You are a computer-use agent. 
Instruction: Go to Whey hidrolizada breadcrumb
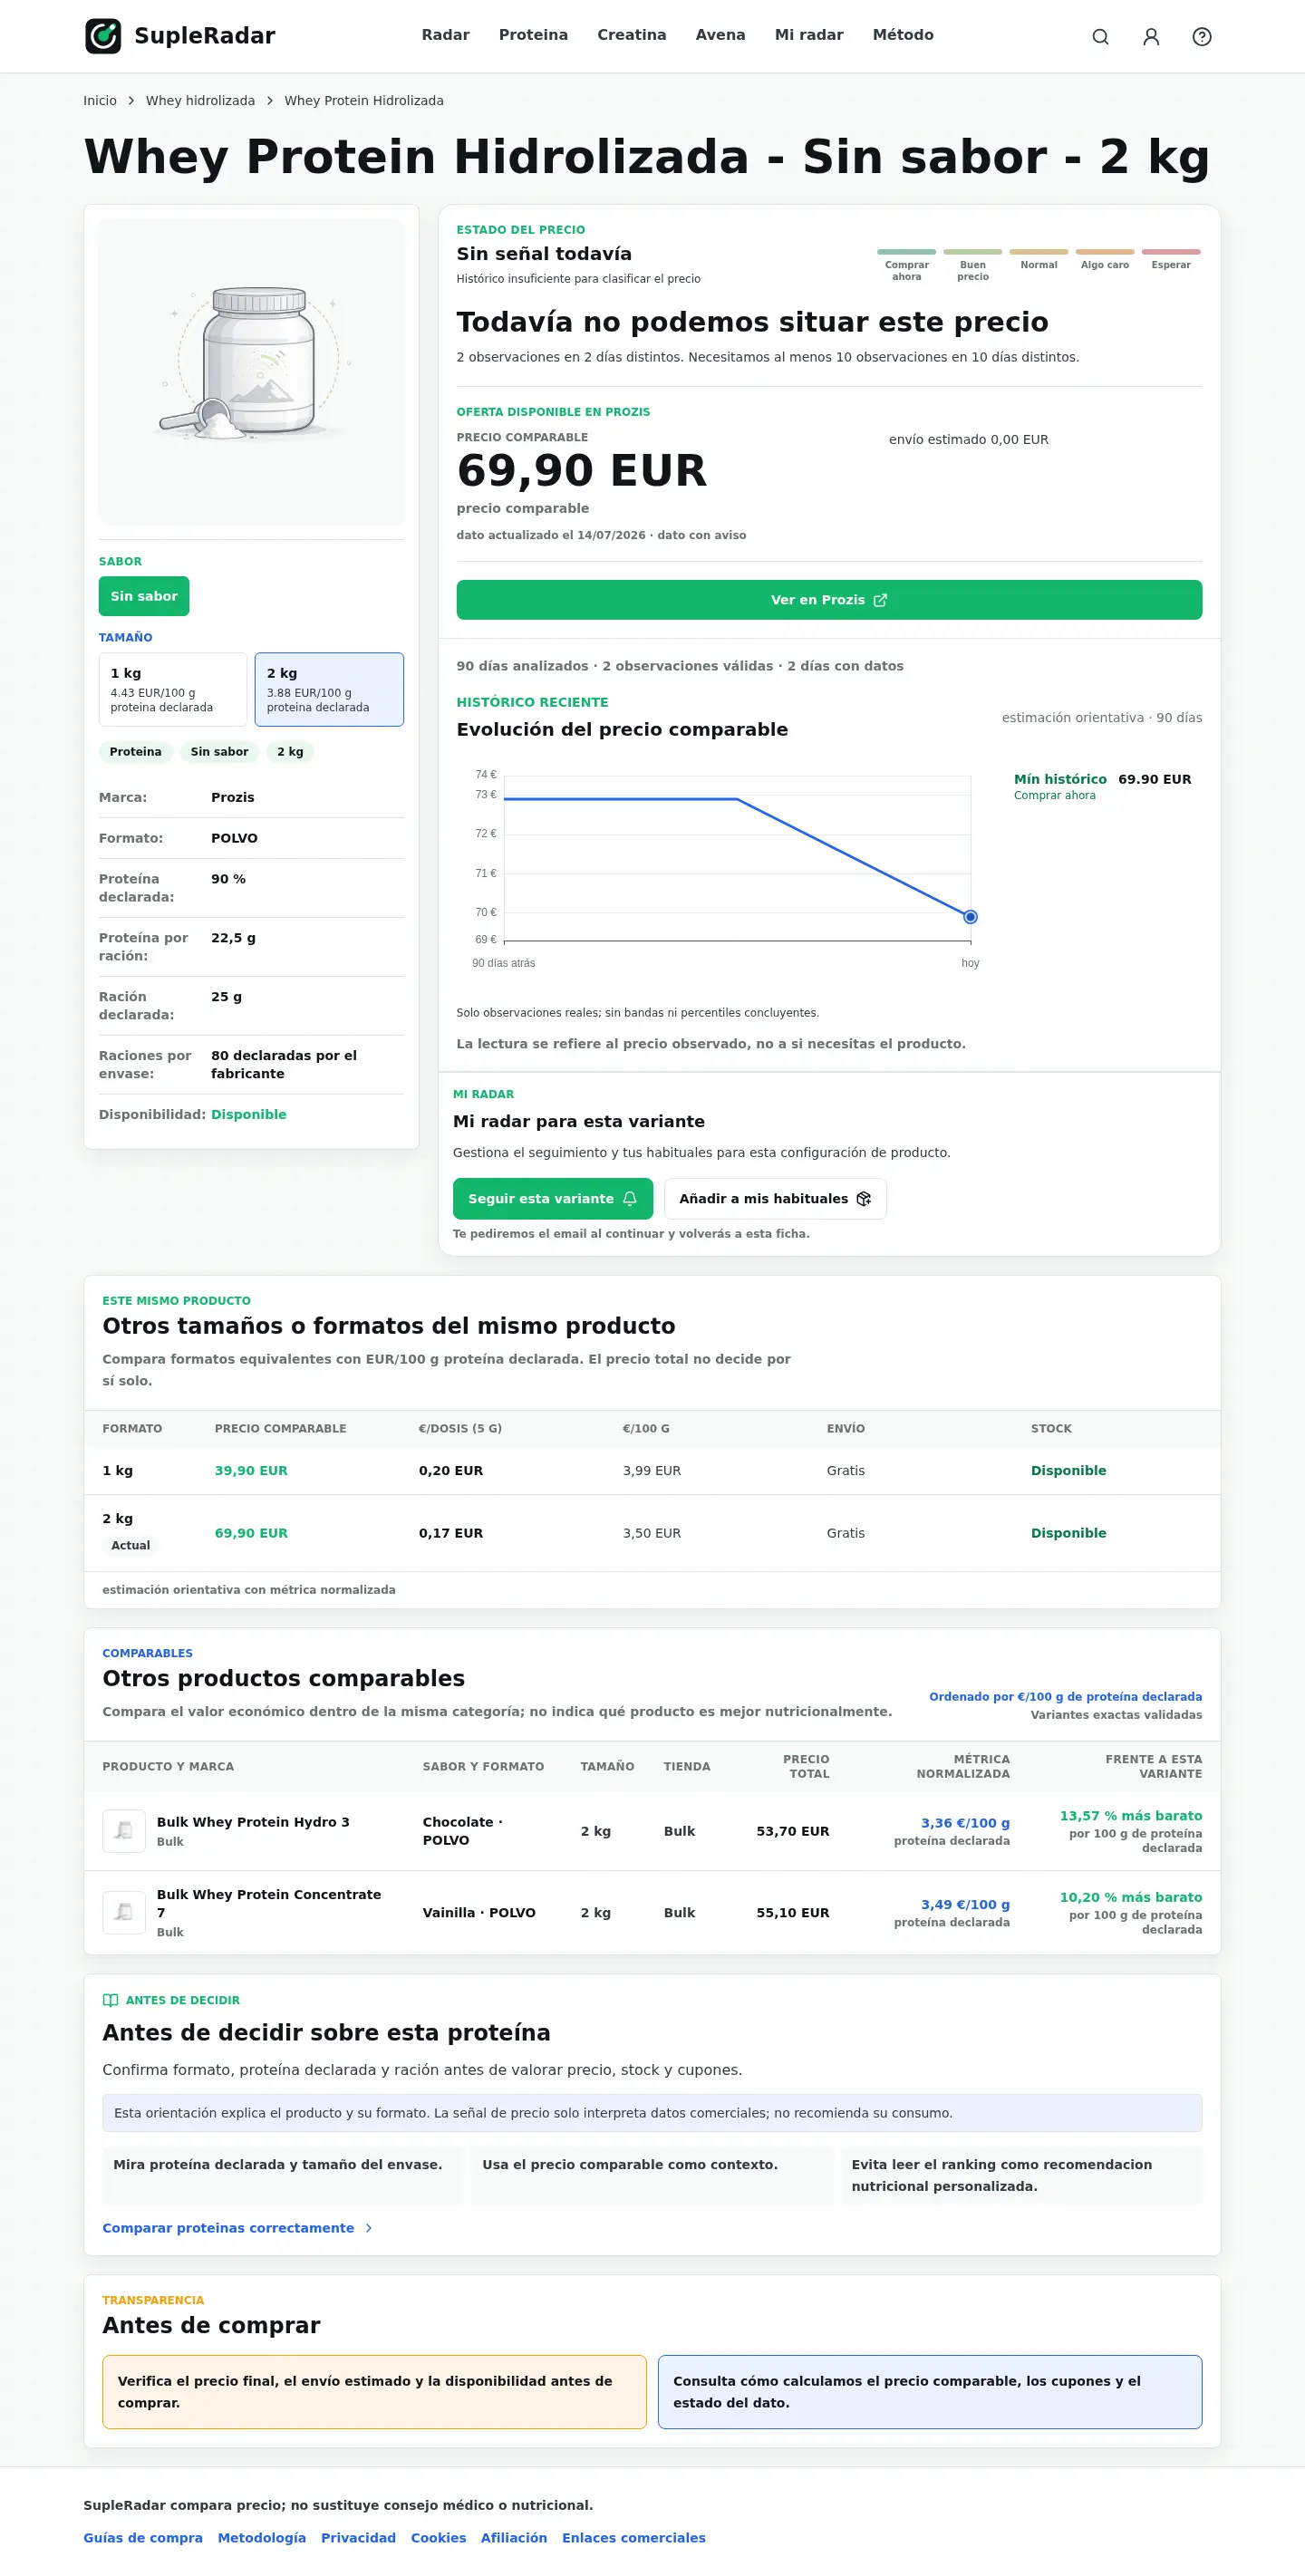pyautogui.click(x=200, y=101)
